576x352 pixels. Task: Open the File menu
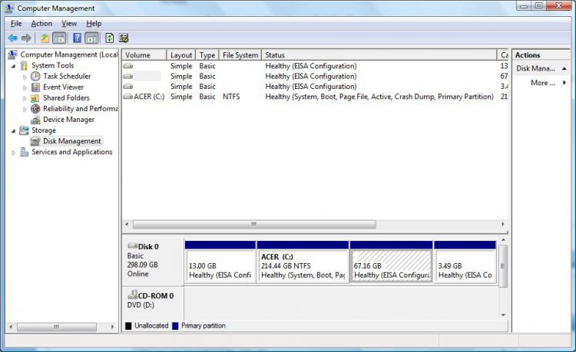pyautogui.click(x=16, y=24)
